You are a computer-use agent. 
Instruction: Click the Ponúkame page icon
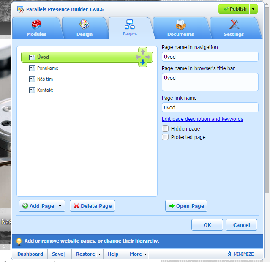pos(32,68)
